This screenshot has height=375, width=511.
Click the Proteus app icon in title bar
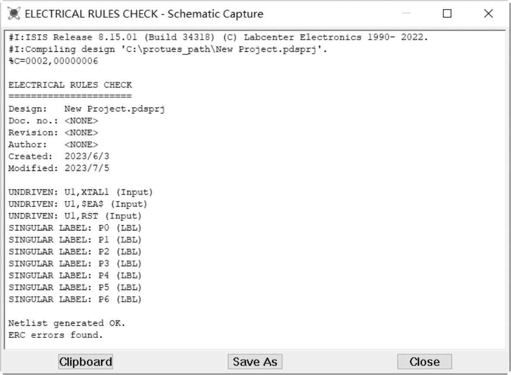click(x=14, y=14)
